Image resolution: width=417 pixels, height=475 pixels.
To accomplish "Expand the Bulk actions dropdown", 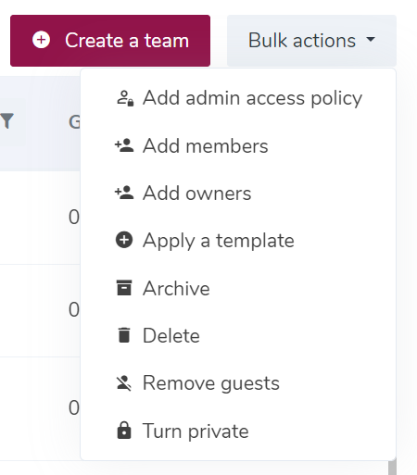I will click(311, 41).
